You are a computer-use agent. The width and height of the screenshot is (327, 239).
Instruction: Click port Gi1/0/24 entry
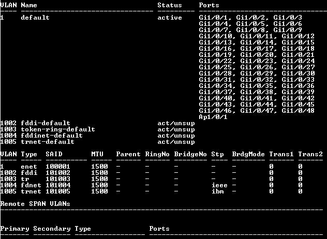(x=298, y=61)
